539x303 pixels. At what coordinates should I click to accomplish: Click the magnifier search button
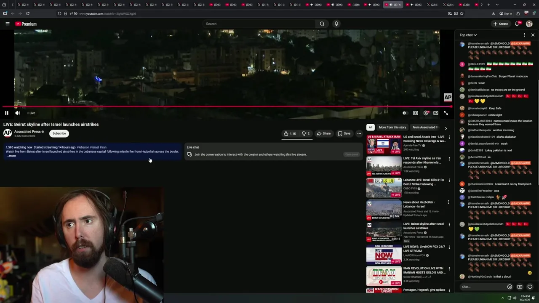[x=322, y=24]
